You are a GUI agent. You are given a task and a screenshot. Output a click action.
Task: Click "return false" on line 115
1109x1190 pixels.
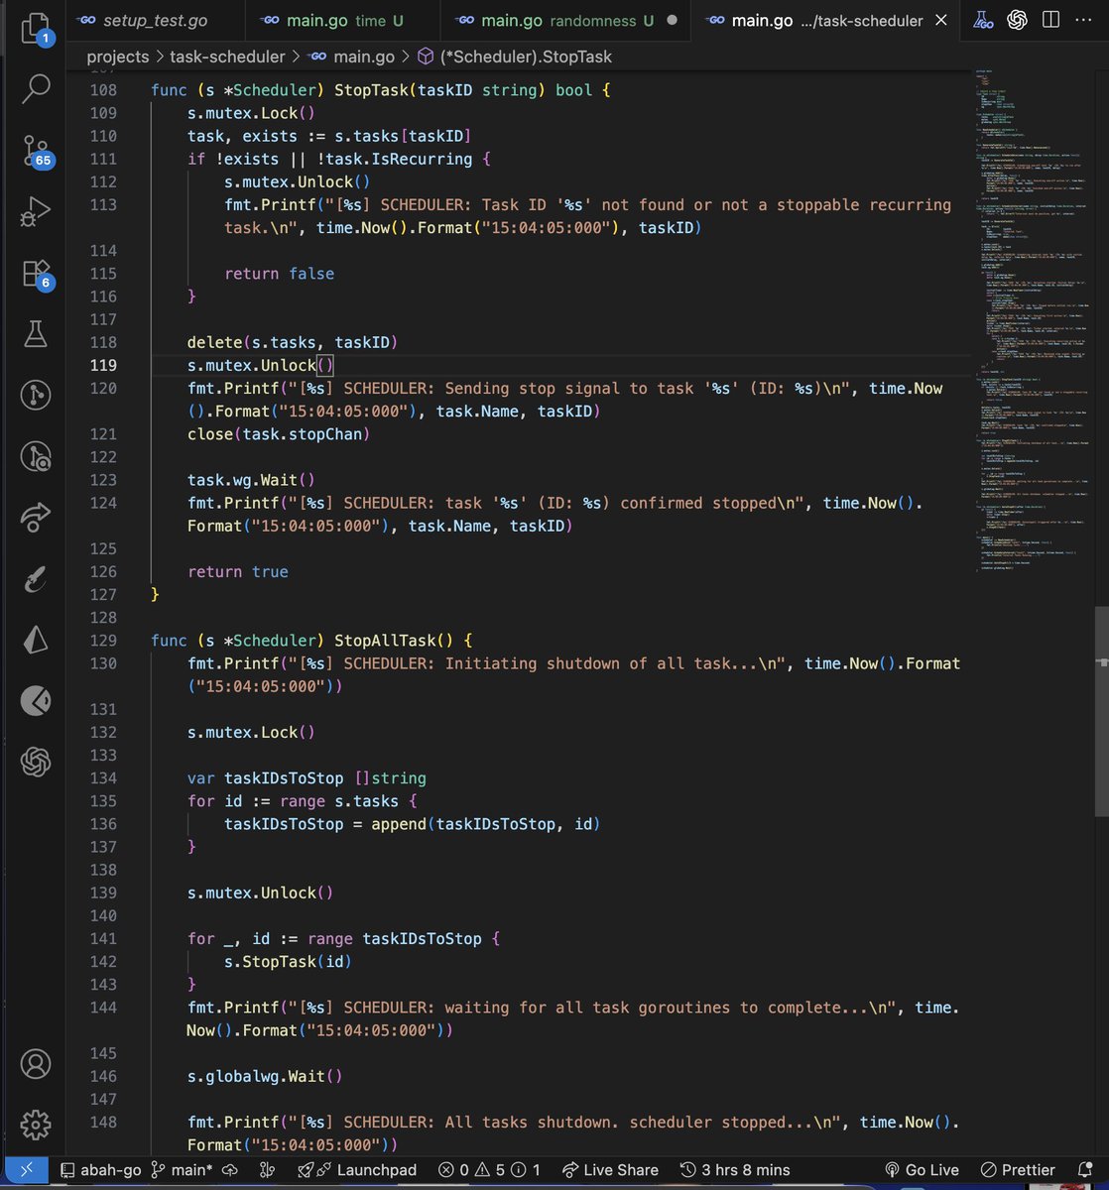(280, 274)
